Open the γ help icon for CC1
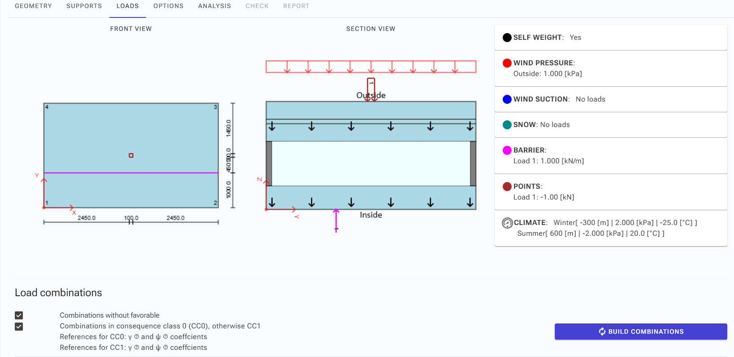 tap(137, 348)
